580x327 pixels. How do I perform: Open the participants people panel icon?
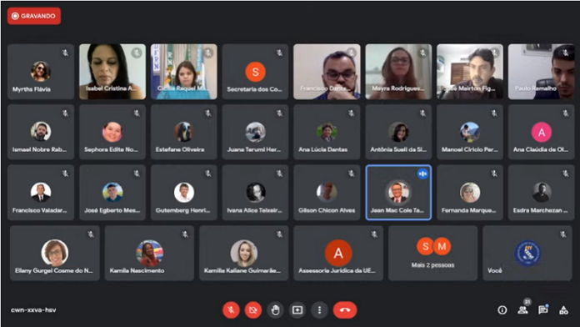(x=522, y=310)
